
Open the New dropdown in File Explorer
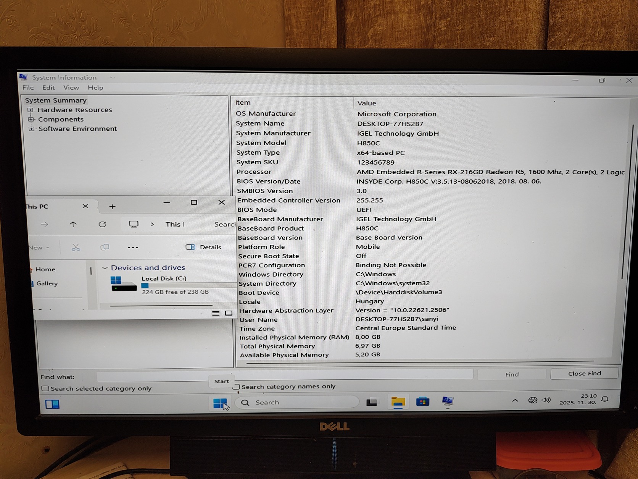click(39, 248)
